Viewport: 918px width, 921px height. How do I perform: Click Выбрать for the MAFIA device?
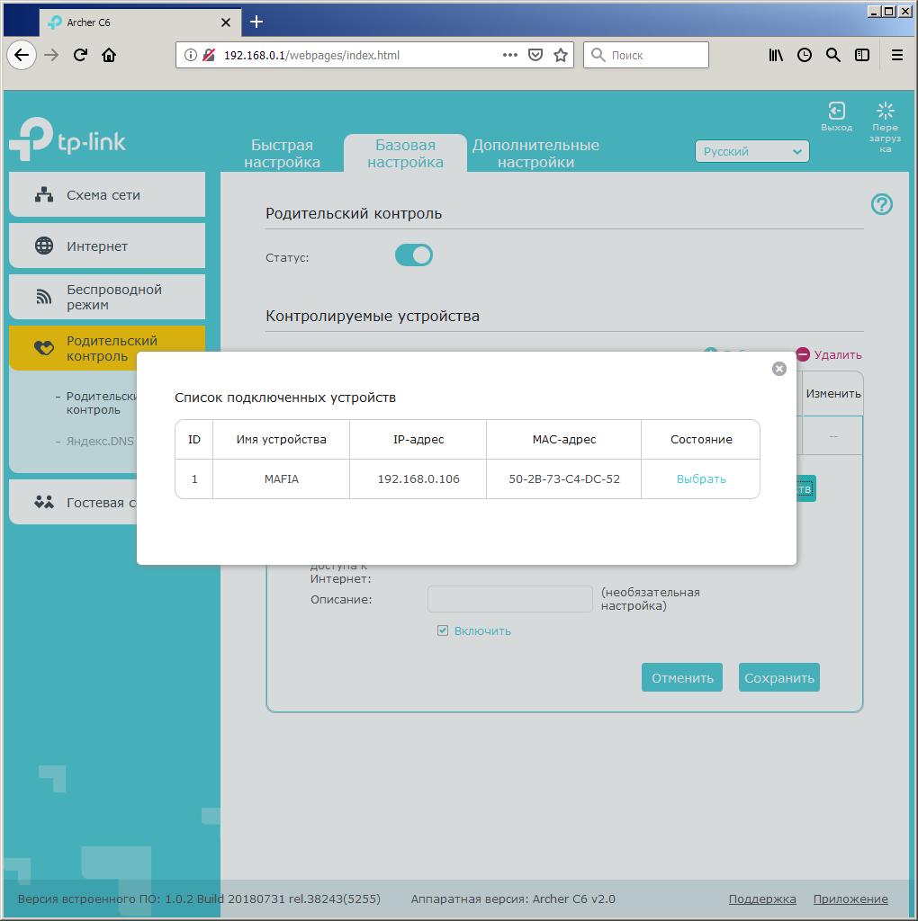click(701, 479)
